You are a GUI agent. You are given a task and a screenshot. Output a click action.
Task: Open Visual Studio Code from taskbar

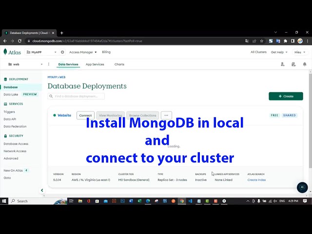tap(190, 201)
